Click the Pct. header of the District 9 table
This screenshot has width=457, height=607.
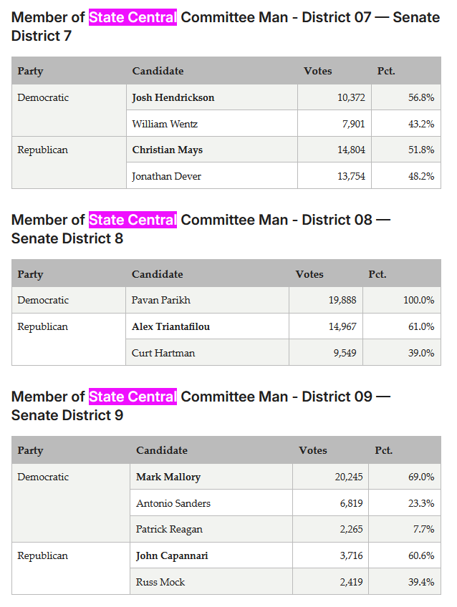tap(383, 450)
